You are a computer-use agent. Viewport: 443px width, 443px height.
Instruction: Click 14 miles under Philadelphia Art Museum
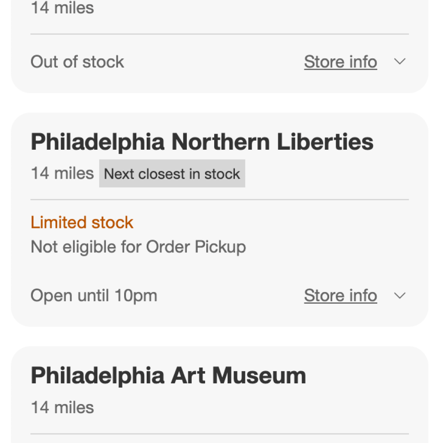click(62, 408)
